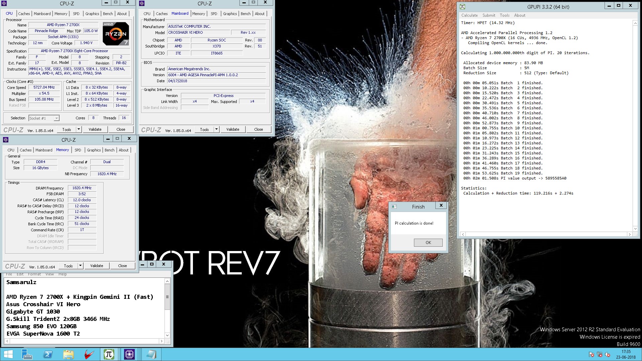Image resolution: width=642 pixels, height=361 pixels.
Task: Open the Submit menu in GPUPI
Action: pos(489,15)
